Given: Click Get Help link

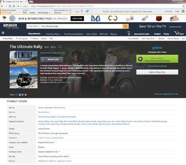Looking at the screenshot, I should (174, 94).
